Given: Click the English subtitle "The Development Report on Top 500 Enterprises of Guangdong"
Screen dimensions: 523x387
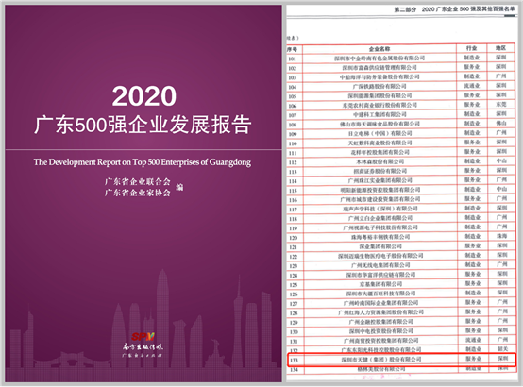Looking at the screenshot, I should 143,162.
